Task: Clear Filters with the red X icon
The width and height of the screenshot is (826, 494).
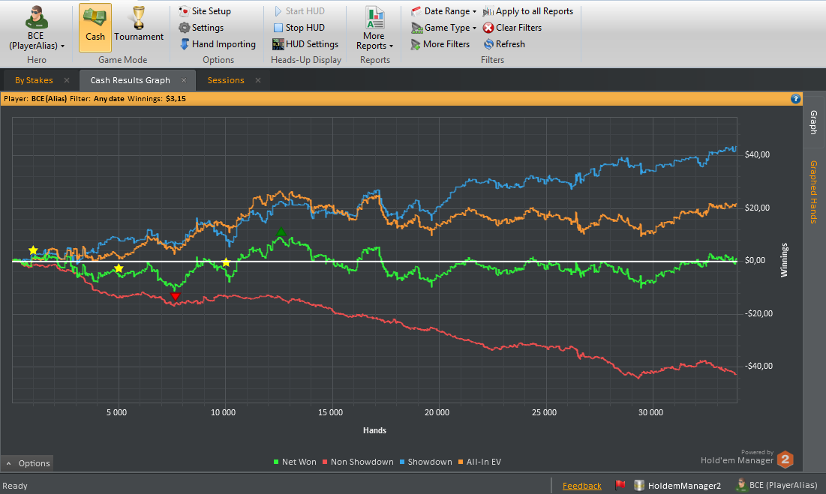Action: tap(512, 27)
